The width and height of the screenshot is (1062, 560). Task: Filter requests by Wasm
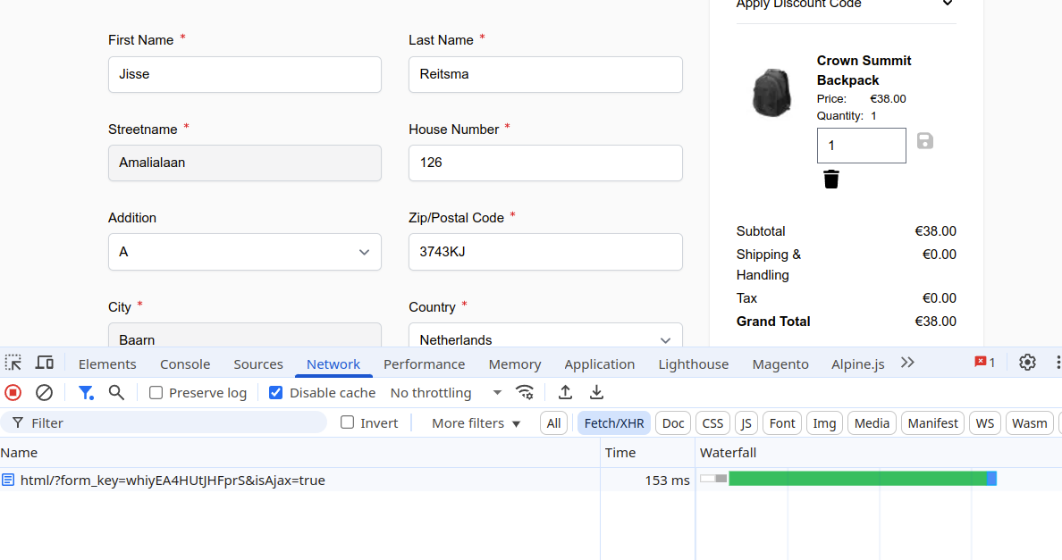(1030, 423)
